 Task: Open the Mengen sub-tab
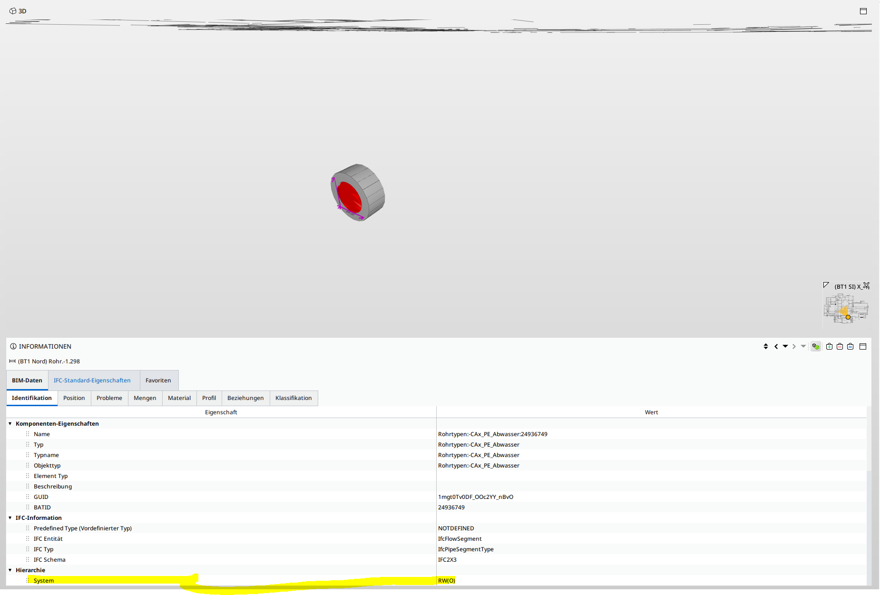tap(145, 398)
